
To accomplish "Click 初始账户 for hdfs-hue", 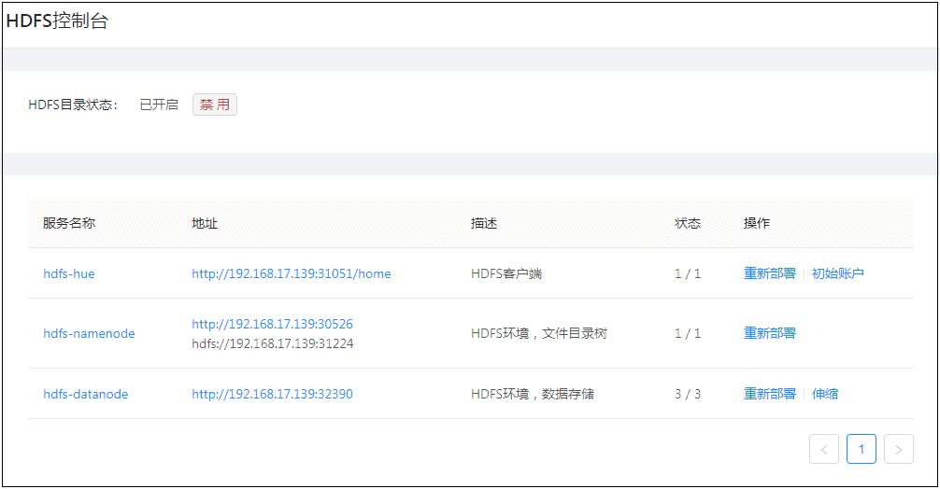I will point(837,273).
